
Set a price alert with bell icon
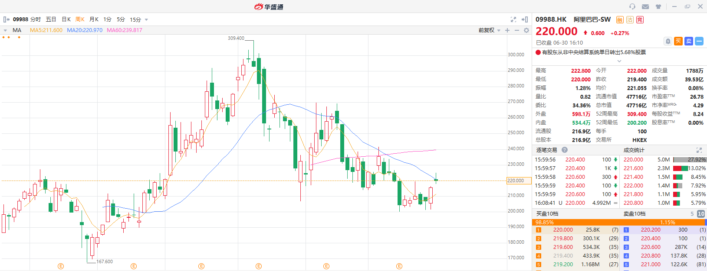[x=668, y=41]
